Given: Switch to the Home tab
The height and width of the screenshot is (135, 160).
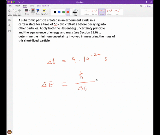Looking at the screenshot, I should tap(10, 6).
